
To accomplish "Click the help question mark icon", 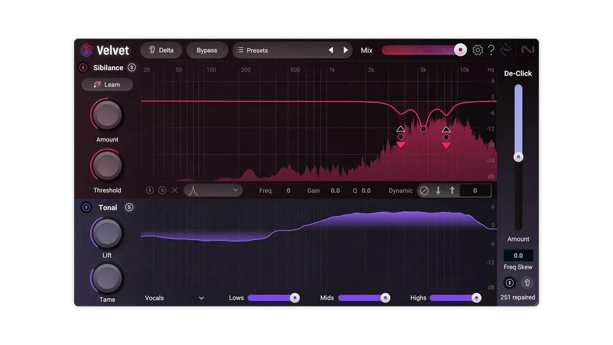I will point(491,50).
